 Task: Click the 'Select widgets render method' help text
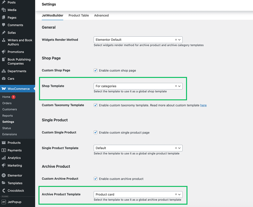[148, 45]
